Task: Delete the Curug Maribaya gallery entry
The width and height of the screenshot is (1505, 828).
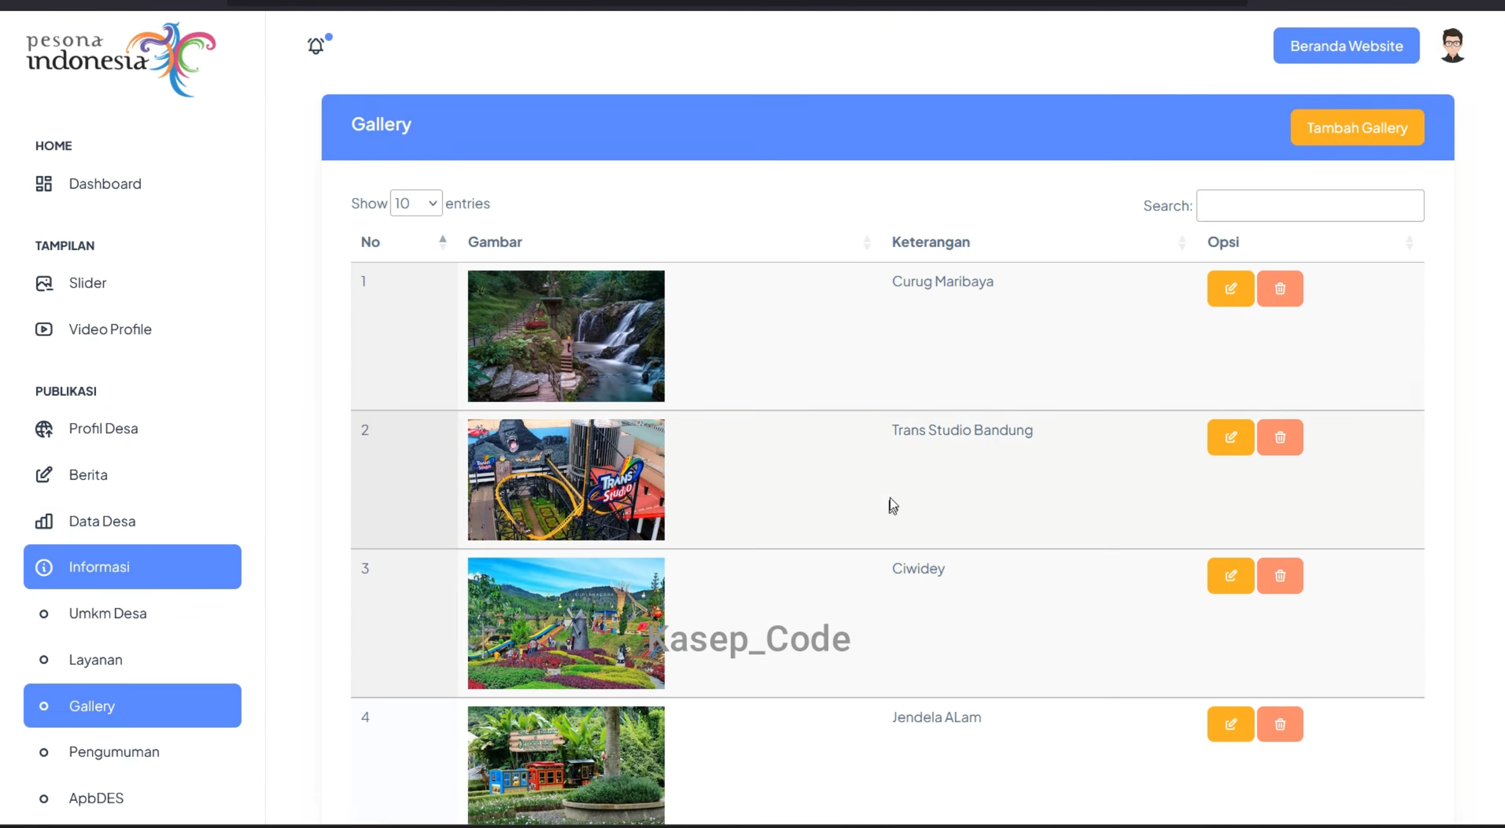Action: 1280,289
